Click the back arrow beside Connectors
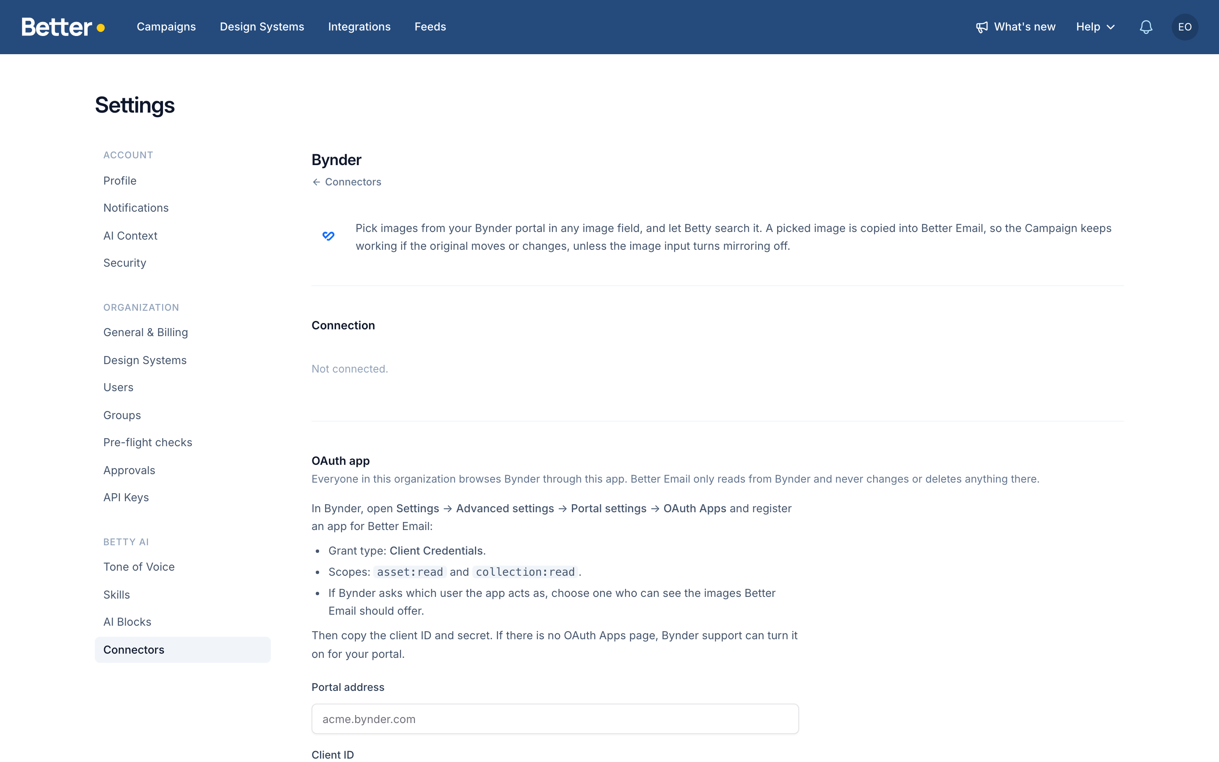 [x=316, y=182]
